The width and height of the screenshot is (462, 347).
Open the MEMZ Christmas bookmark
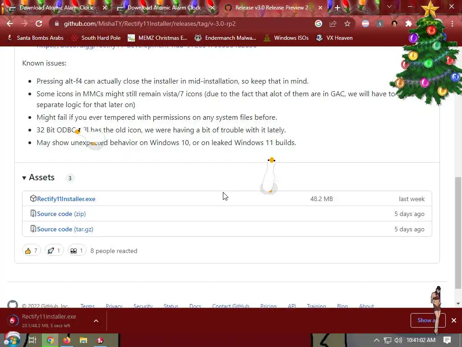(157, 38)
